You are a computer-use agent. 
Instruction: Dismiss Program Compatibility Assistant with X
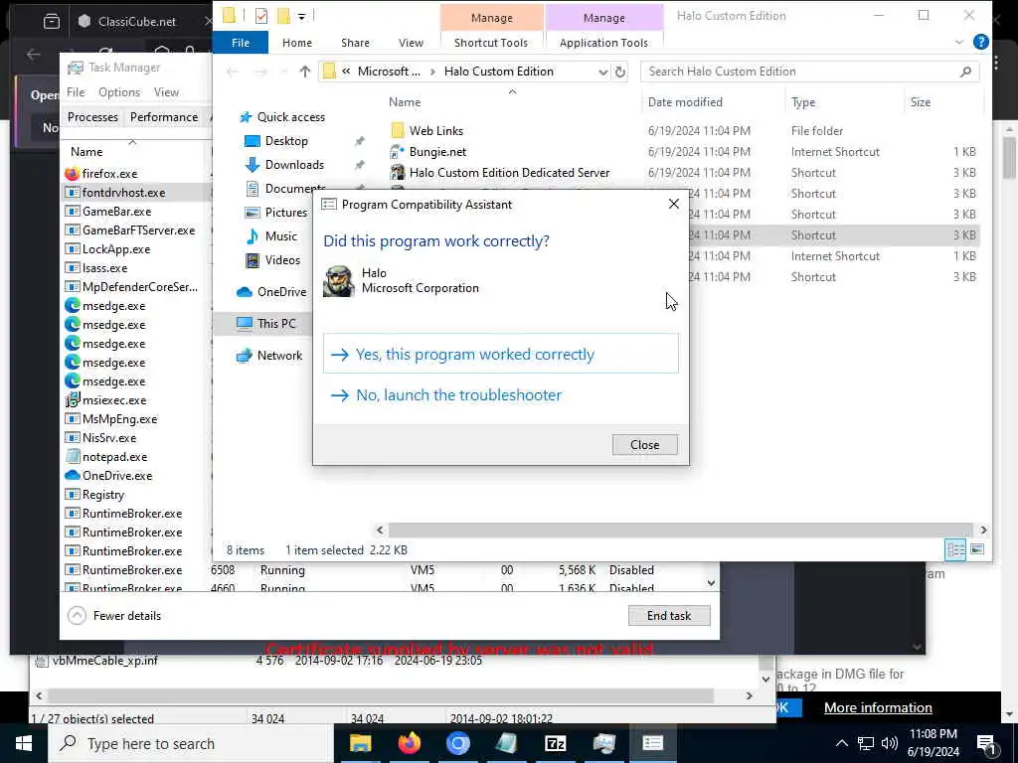(x=673, y=204)
